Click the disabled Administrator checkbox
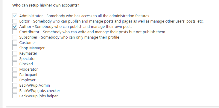 click(x=15, y=16)
